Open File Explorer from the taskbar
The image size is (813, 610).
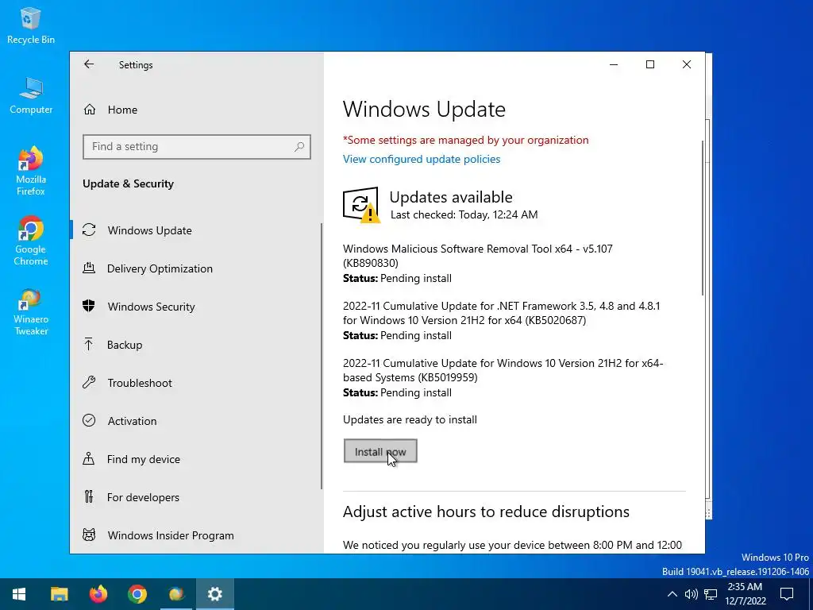click(x=59, y=594)
